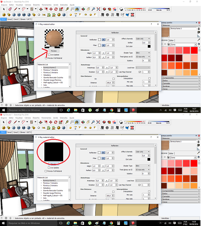This screenshot has width=201, height=226.
Task: Open the Editar tab in the upper Materiais panel
Action: (x=171, y=40)
